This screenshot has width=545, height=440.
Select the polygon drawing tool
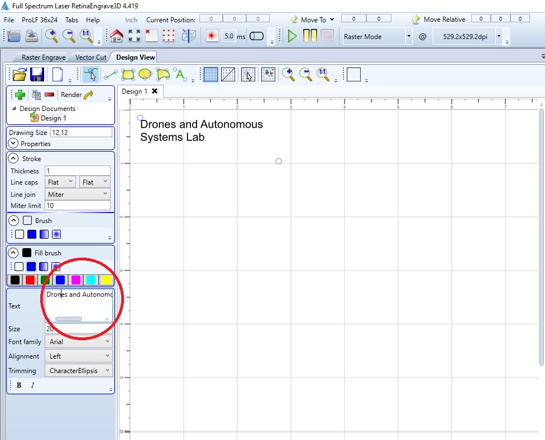tap(162, 74)
